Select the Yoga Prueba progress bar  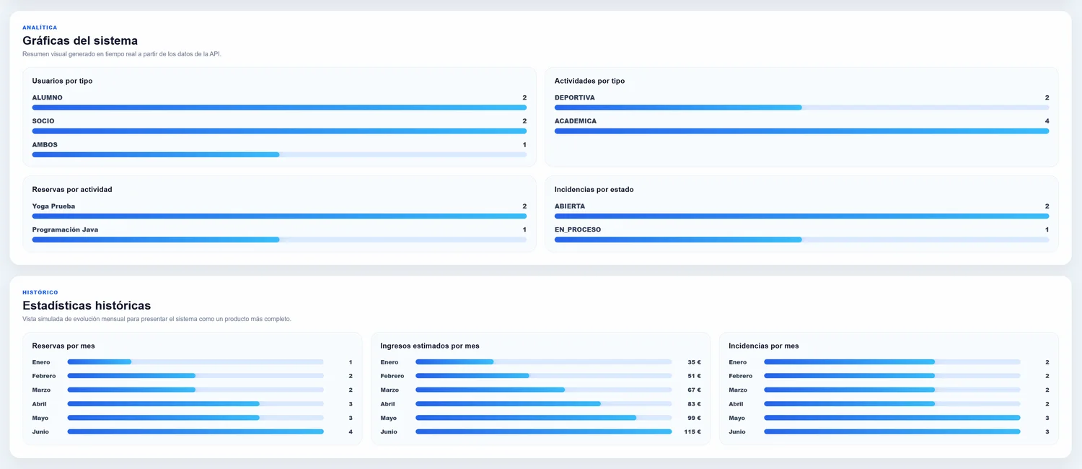[279, 216]
